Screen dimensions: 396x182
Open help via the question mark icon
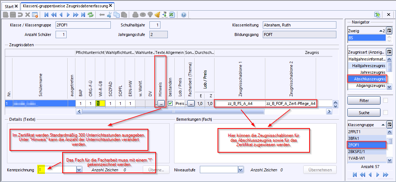point(184,15)
